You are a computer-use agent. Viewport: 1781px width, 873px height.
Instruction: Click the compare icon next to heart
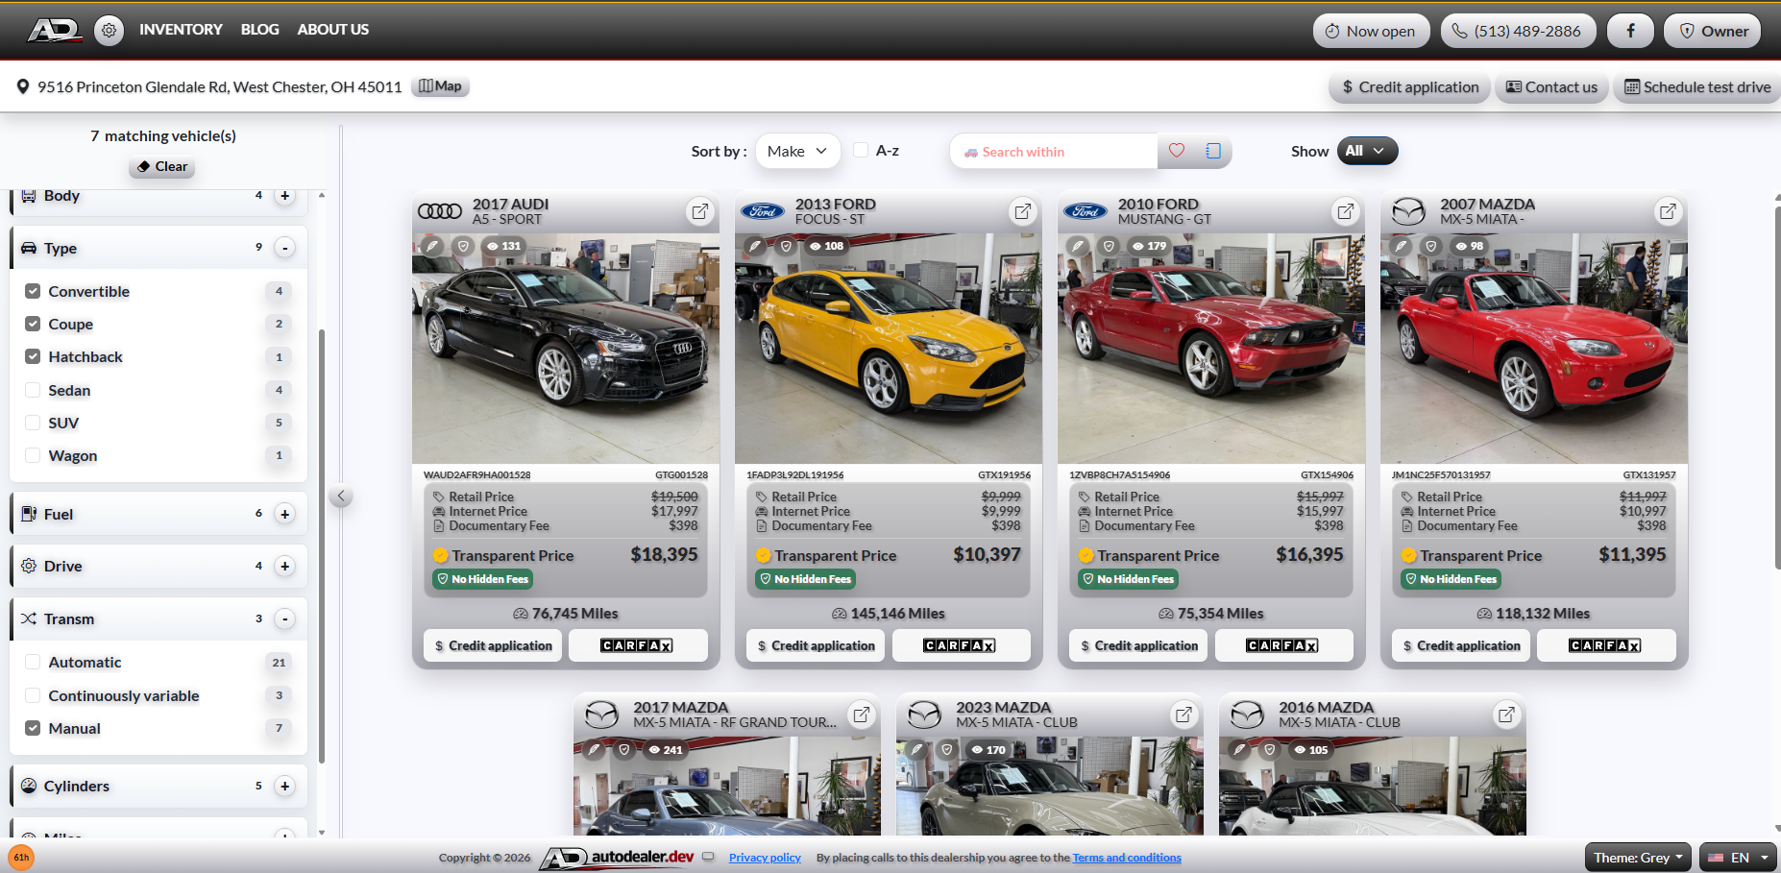[x=1213, y=151]
